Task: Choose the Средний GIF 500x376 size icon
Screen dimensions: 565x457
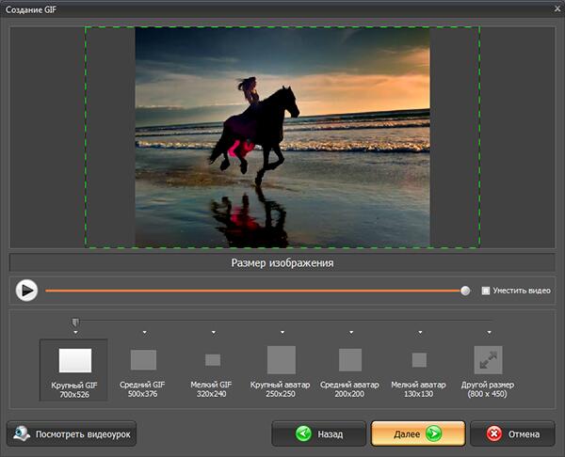Action: click(143, 360)
